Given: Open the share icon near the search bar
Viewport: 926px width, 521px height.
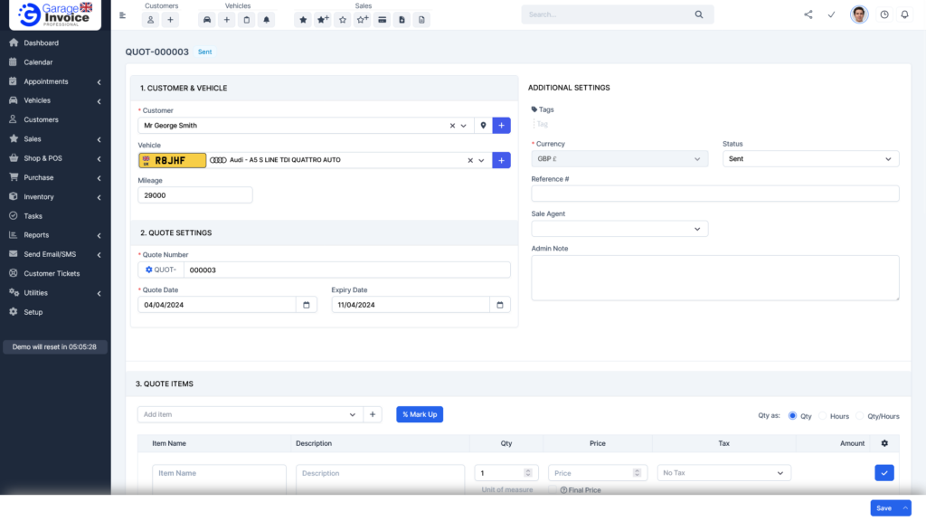Looking at the screenshot, I should [808, 14].
